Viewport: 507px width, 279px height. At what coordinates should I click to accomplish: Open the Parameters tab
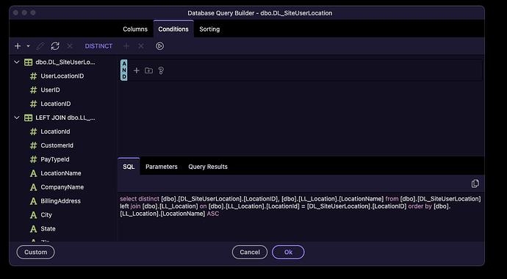click(x=162, y=167)
